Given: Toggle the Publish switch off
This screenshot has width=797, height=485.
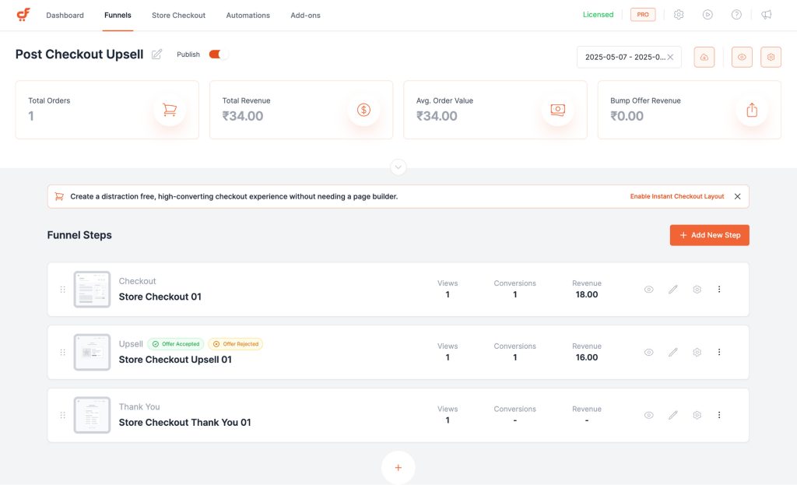Looking at the screenshot, I should pyautogui.click(x=219, y=54).
